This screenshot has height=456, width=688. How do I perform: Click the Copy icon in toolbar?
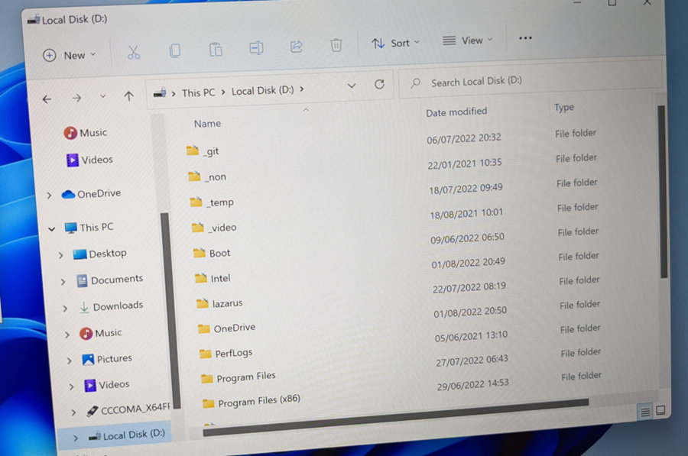pos(174,50)
